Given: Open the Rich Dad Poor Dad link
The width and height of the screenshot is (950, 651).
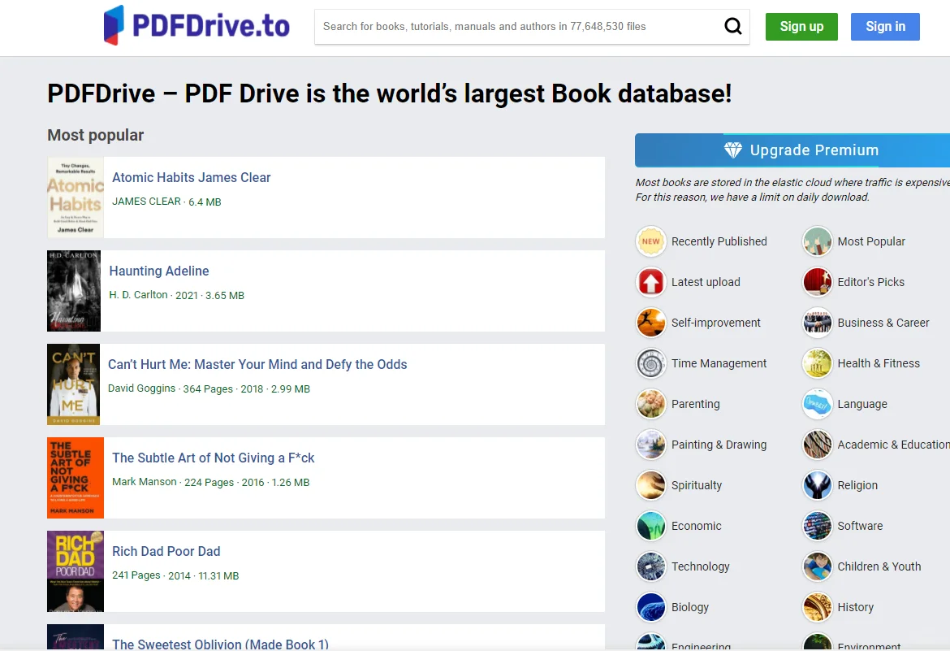Looking at the screenshot, I should pyautogui.click(x=166, y=552).
